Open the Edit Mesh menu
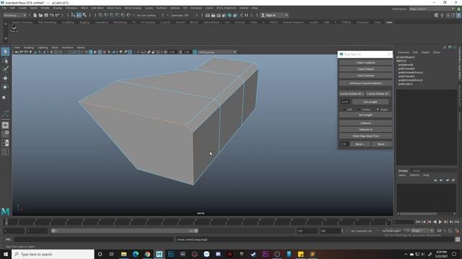 (x=97, y=8)
